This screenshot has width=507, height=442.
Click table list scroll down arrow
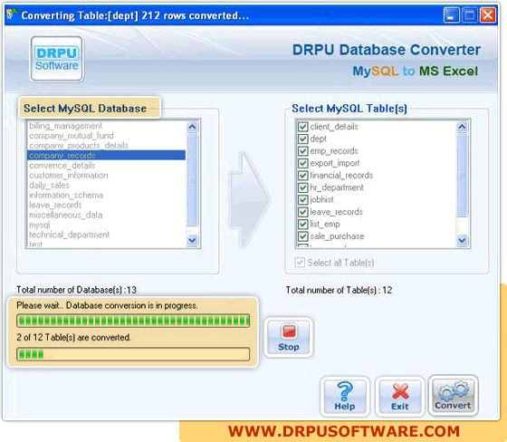coord(463,240)
